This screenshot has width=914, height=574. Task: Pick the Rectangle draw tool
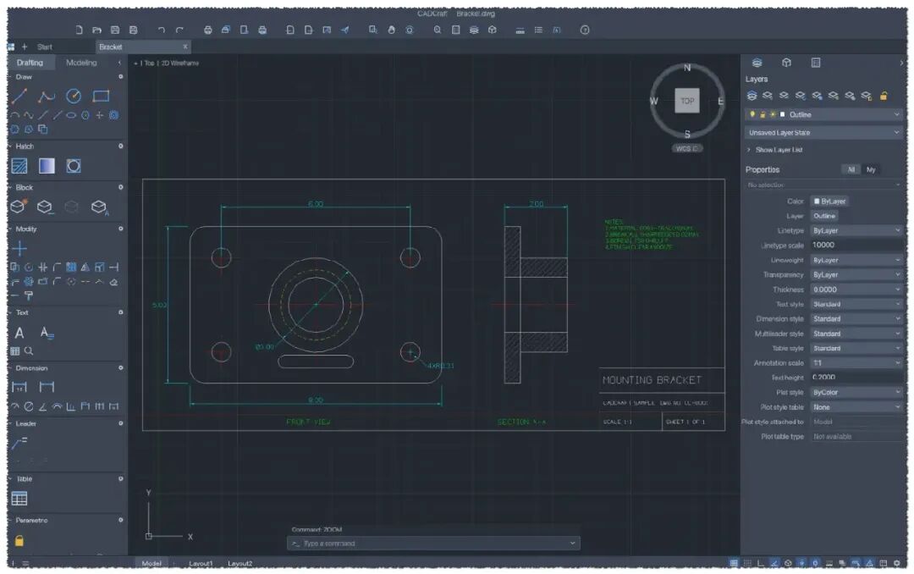point(101,96)
